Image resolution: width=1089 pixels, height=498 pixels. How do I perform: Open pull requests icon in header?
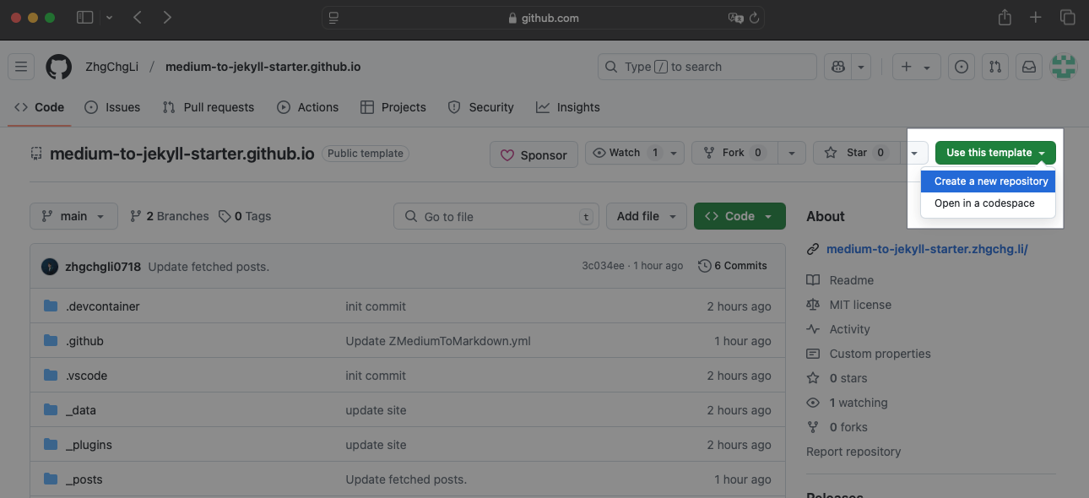coord(995,67)
